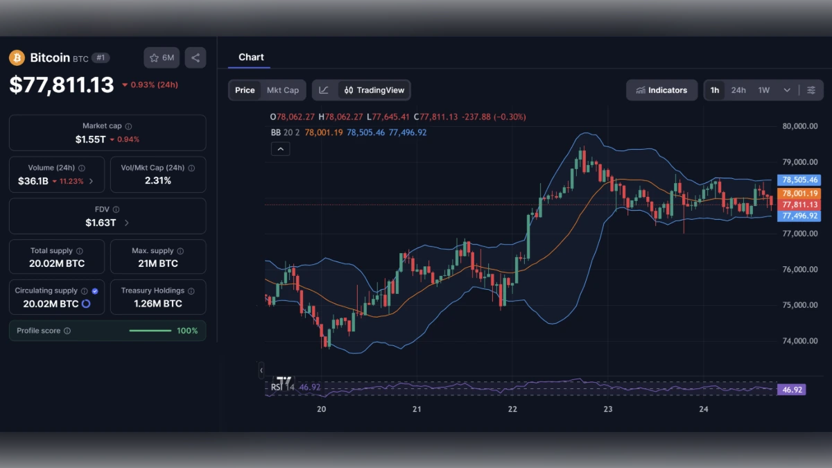Click the Bitcoin logo icon
This screenshot has width=832, height=468.
pos(15,58)
